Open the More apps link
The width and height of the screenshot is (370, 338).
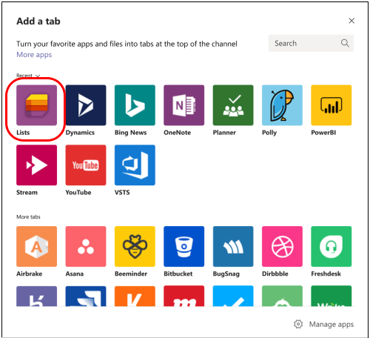click(34, 55)
